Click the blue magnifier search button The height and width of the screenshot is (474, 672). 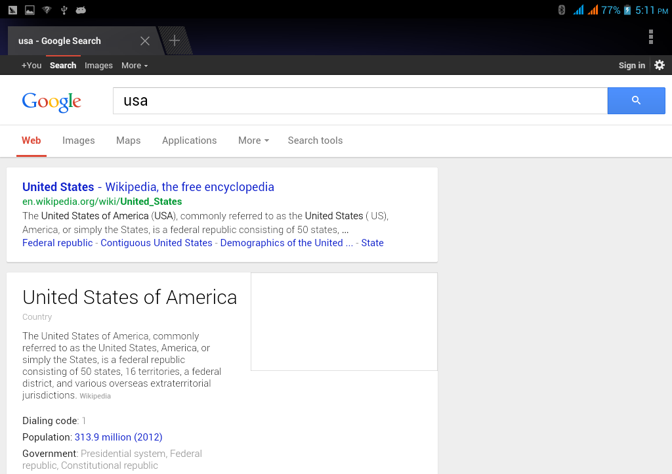click(636, 100)
